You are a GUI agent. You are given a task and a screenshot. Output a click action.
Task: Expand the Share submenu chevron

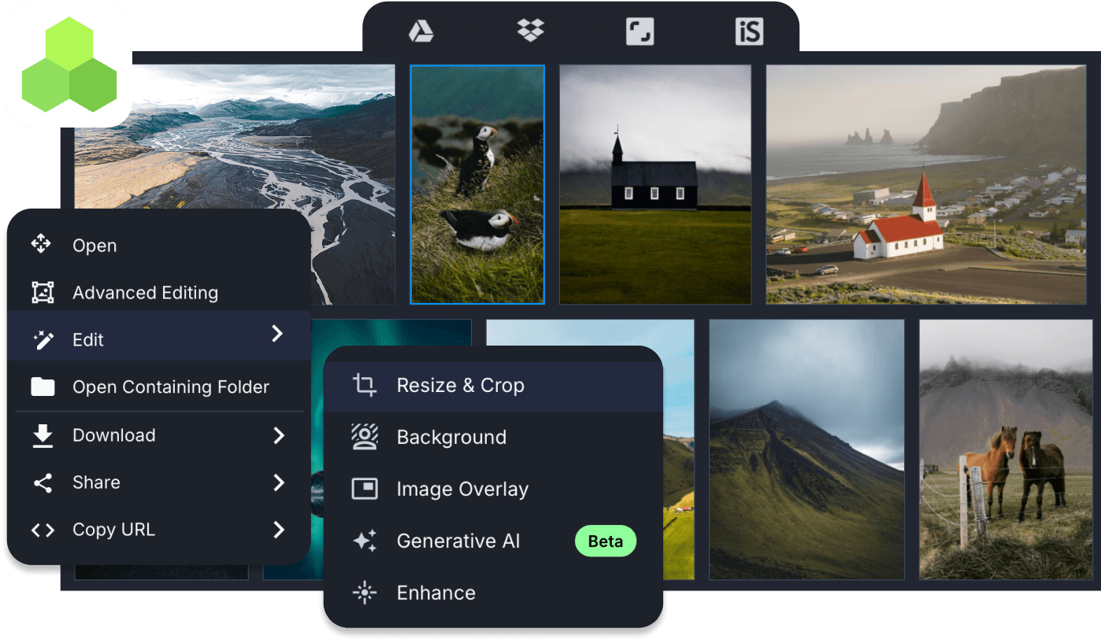(279, 483)
